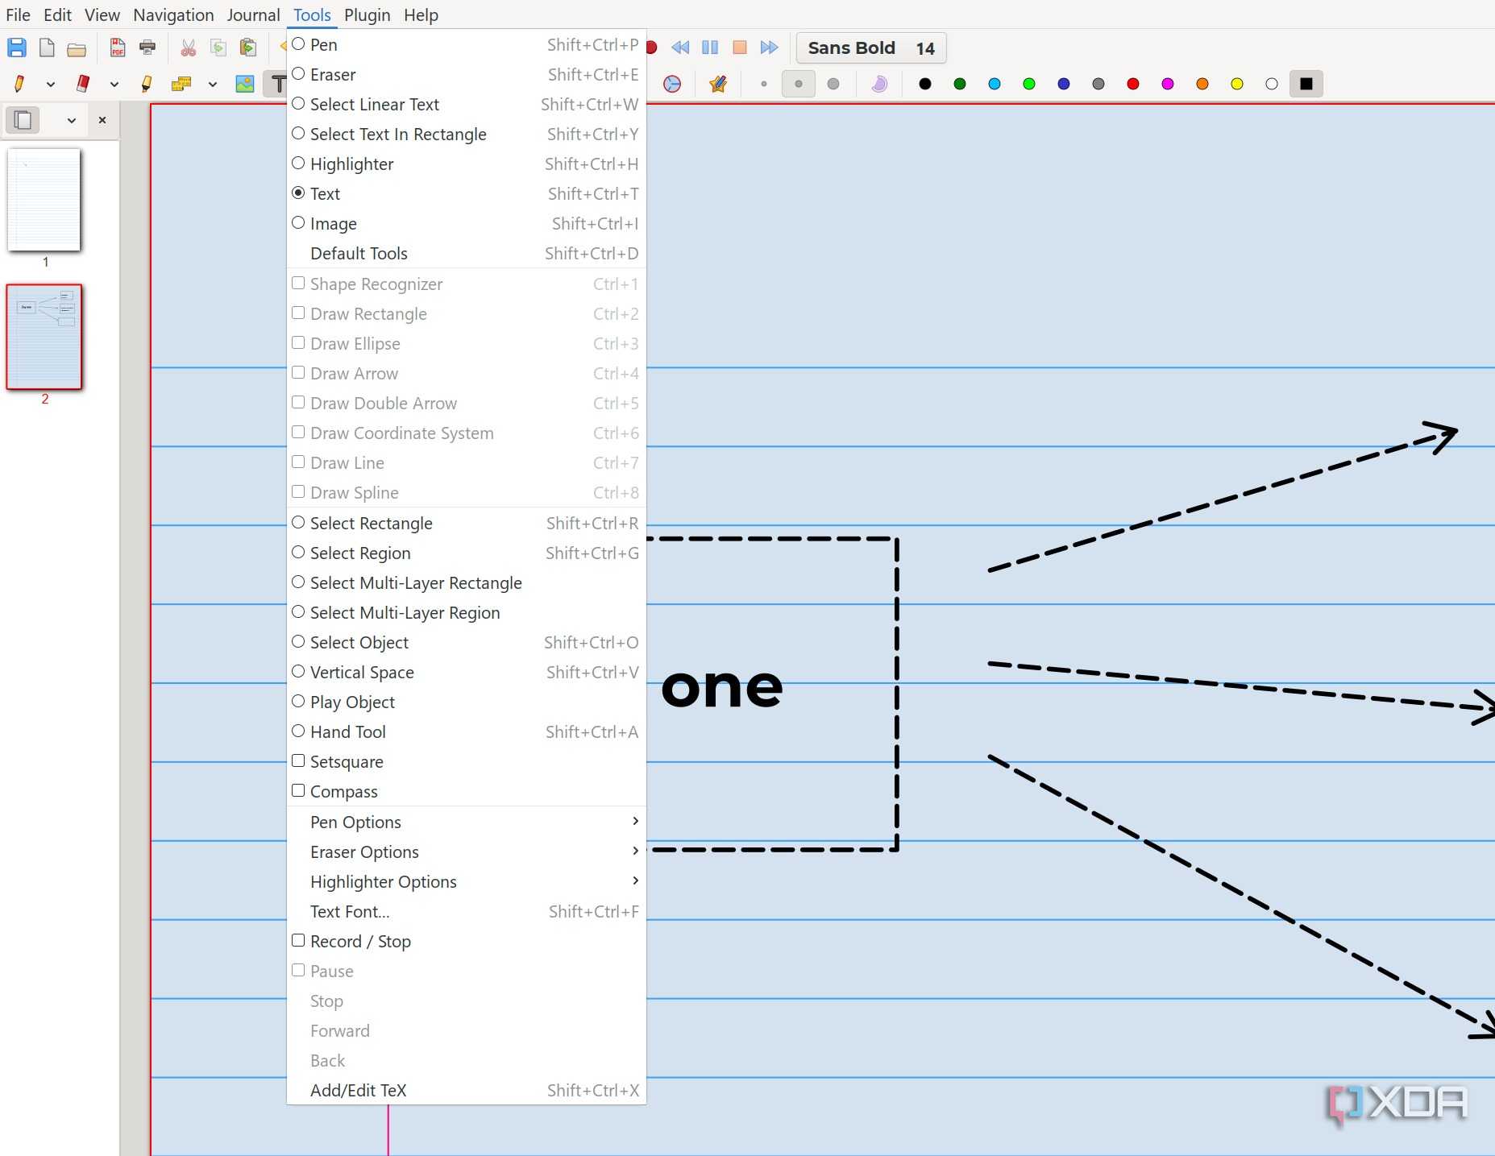Click the star pencil toolbar icon
This screenshot has width=1495, height=1156.
718,84
